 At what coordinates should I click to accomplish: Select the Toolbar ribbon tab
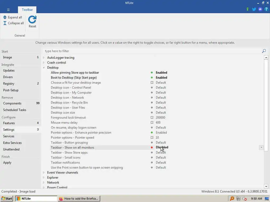pyautogui.click(x=27, y=10)
